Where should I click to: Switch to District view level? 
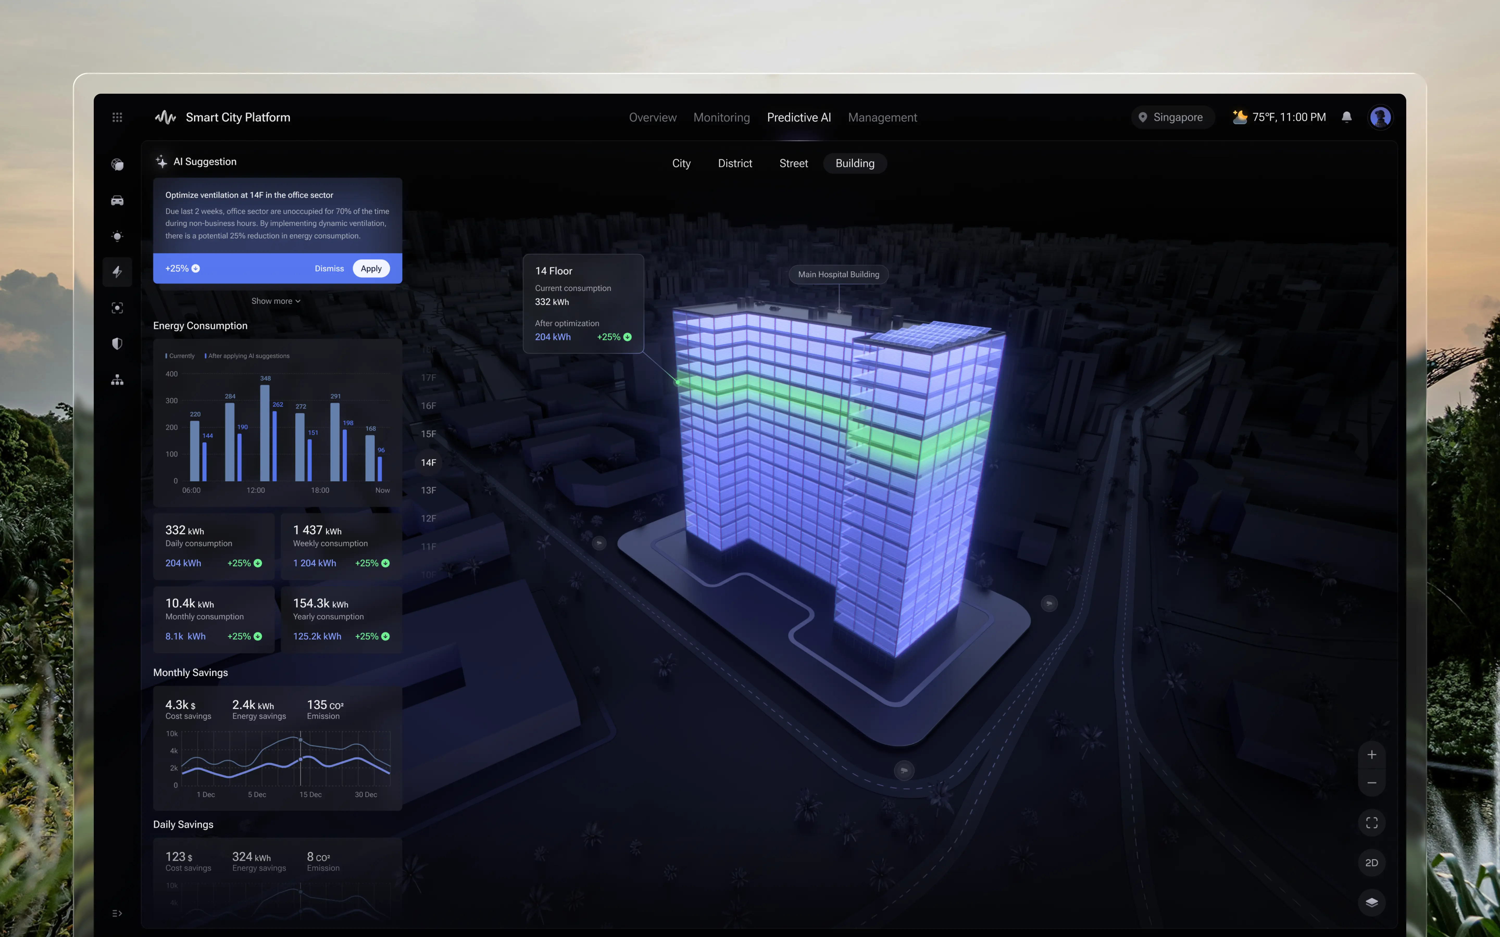[x=735, y=164]
